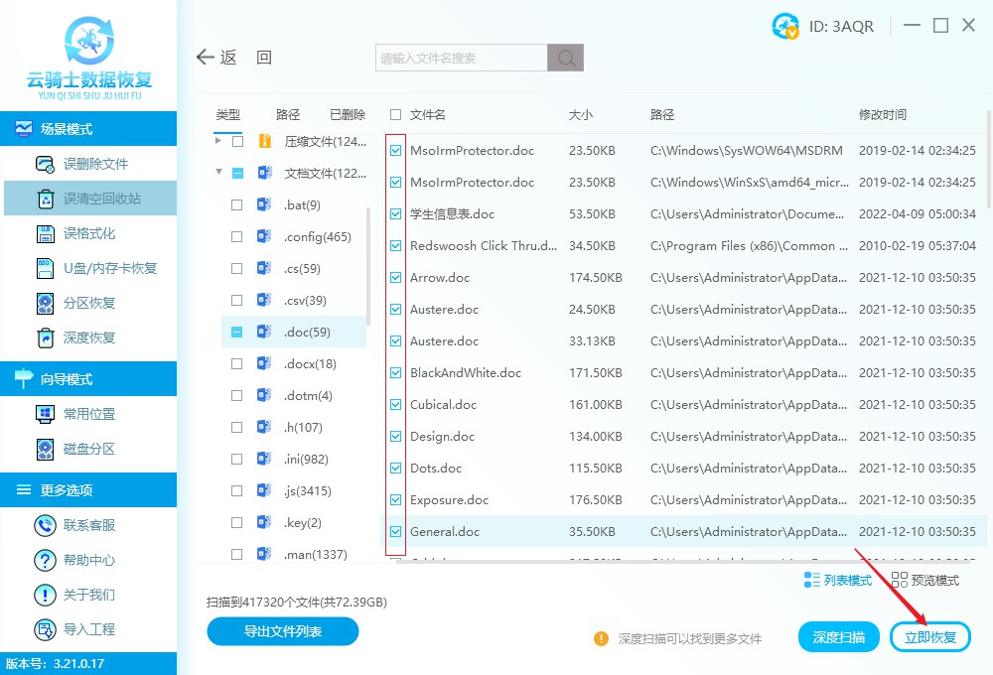Click the 扫描到417320个文件 status text
Image resolution: width=993 pixels, height=675 pixels.
[296, 603]
